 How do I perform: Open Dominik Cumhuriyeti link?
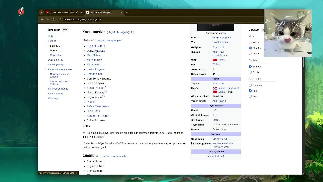tap(228, 88)
